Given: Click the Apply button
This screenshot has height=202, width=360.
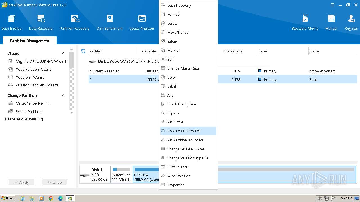Looking at the screenshot, I should [21, 182].
